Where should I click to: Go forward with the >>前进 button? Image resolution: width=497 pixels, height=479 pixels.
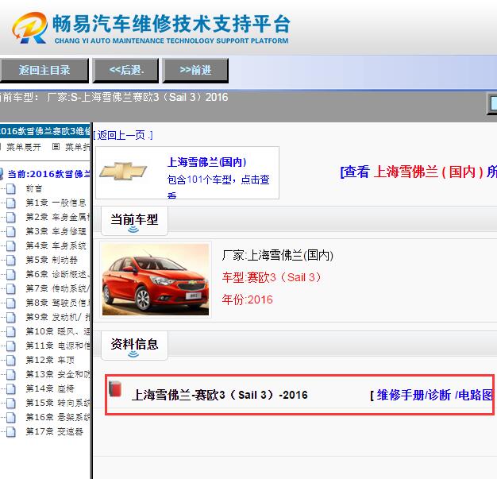[x=195, y=71]
